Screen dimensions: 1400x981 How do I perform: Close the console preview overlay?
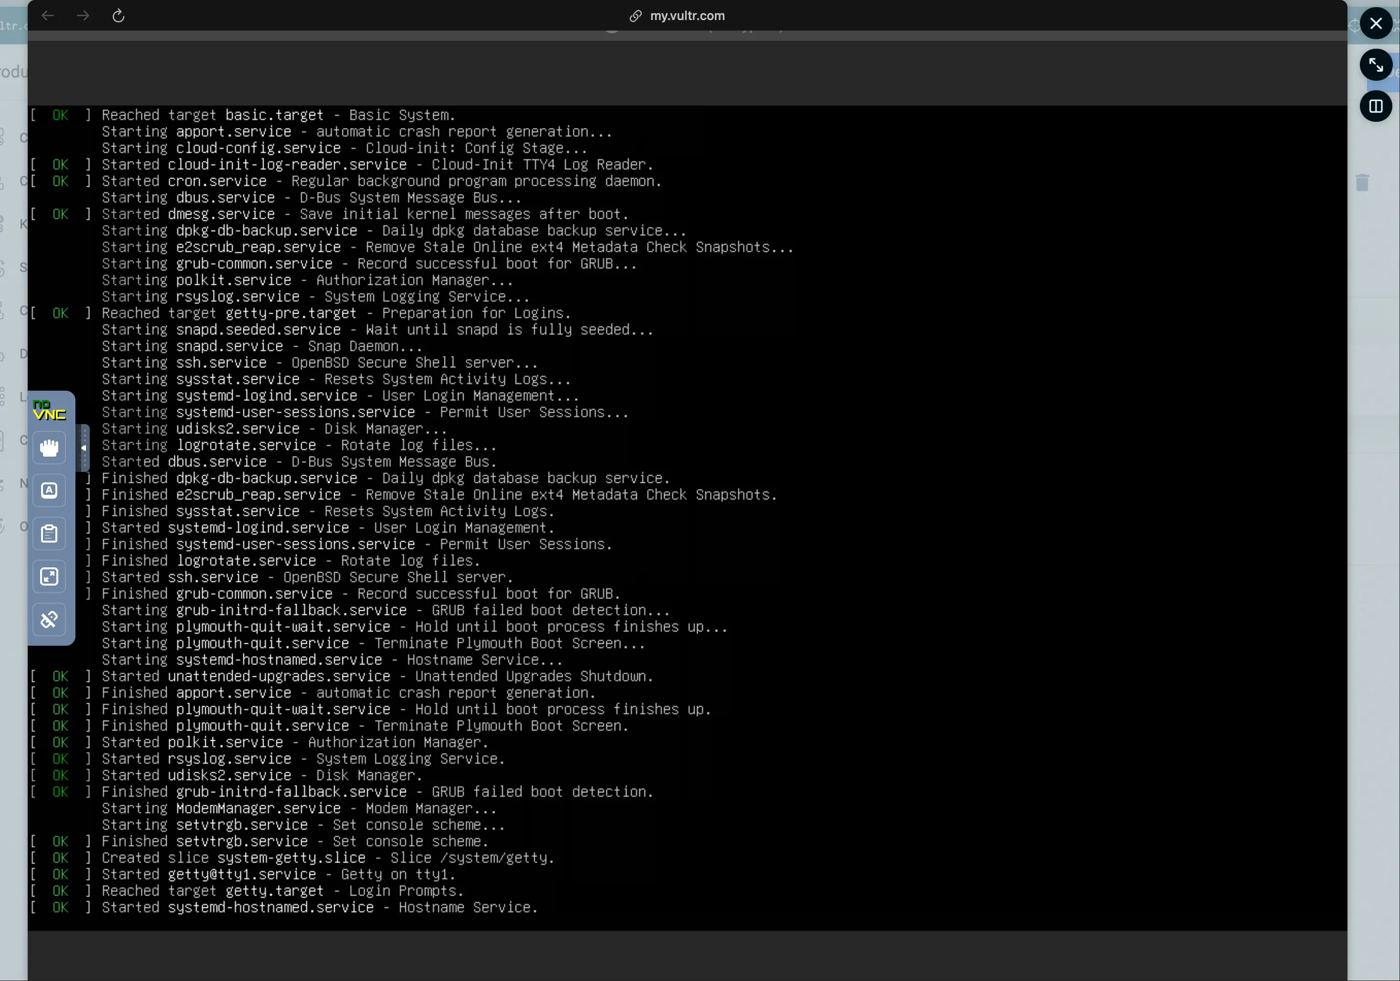[1376, 24]
